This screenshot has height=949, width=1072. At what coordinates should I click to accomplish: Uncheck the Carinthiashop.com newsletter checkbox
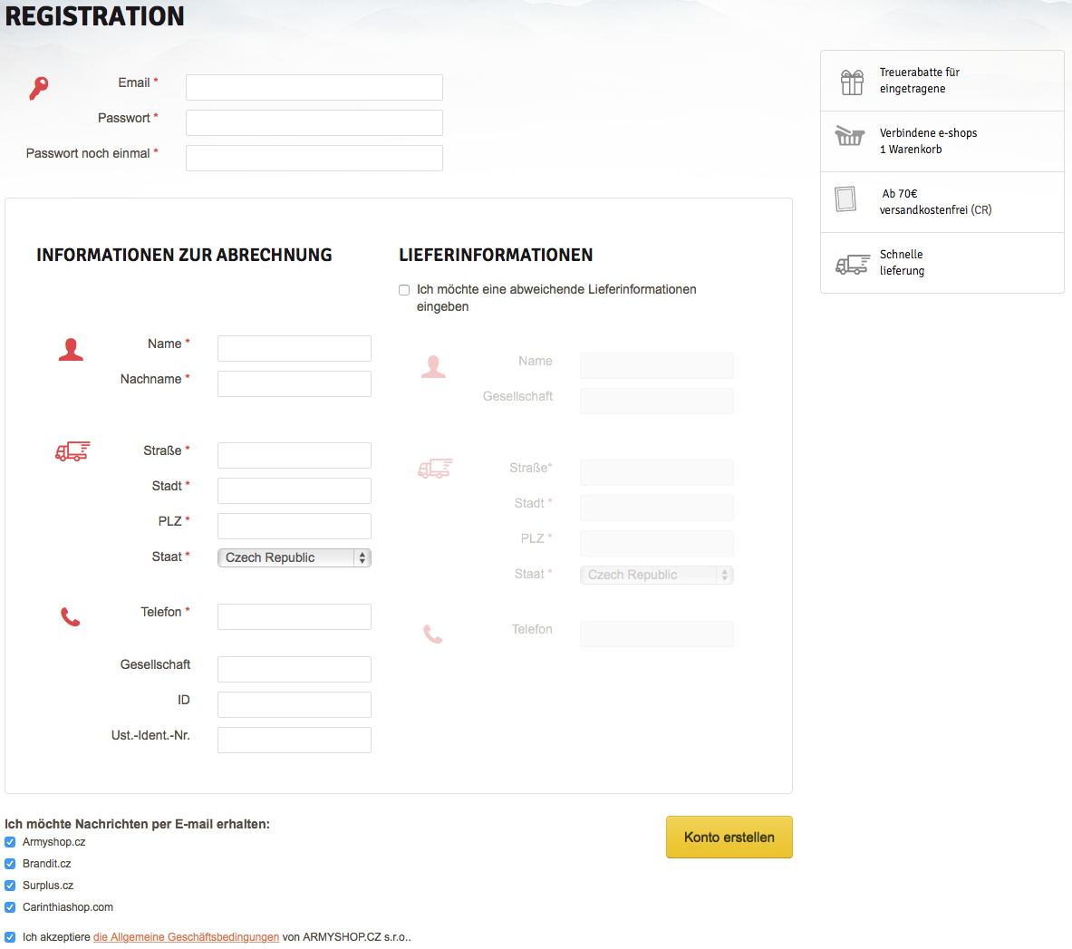[x=10, y=907]
